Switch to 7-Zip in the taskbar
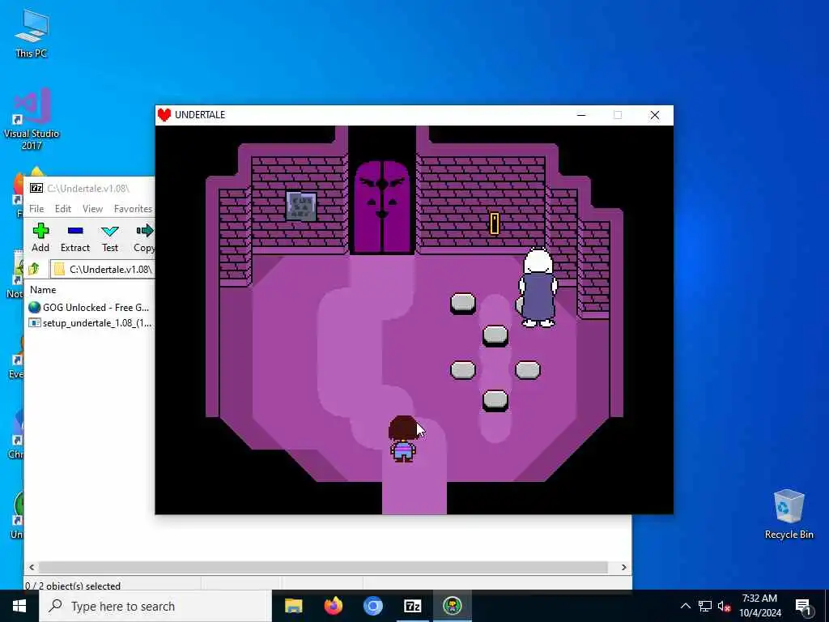Screen dimensions: 829x622 point(412,606)
